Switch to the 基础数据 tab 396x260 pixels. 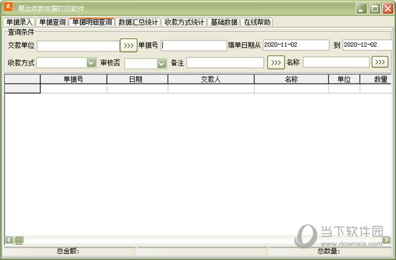tap(224, 22)
